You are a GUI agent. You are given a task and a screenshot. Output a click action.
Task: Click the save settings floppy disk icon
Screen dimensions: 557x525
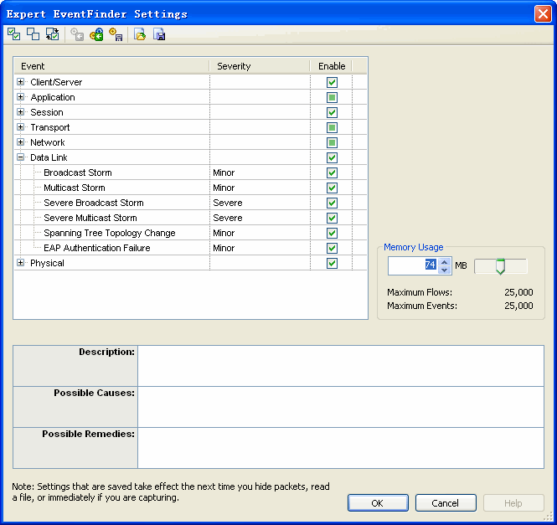tap(159, 34)
